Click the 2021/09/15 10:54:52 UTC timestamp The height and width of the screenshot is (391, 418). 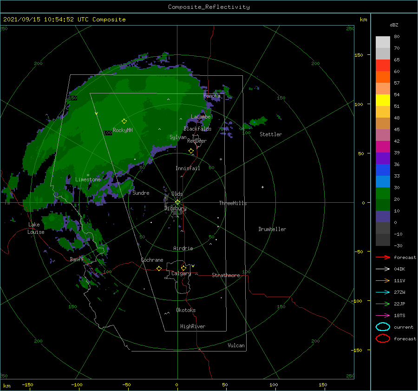(65, 19)
